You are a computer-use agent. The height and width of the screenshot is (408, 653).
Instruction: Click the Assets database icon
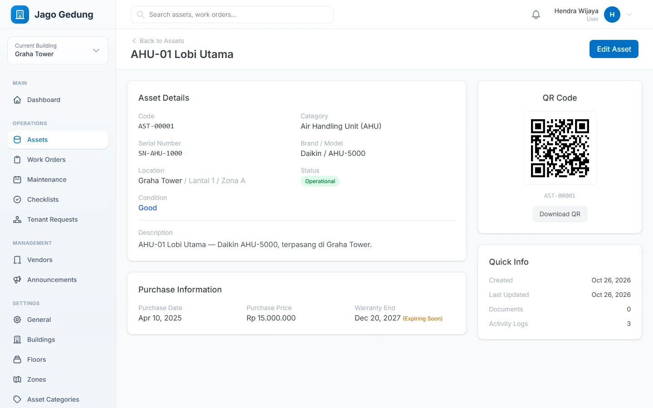(17, 140)
